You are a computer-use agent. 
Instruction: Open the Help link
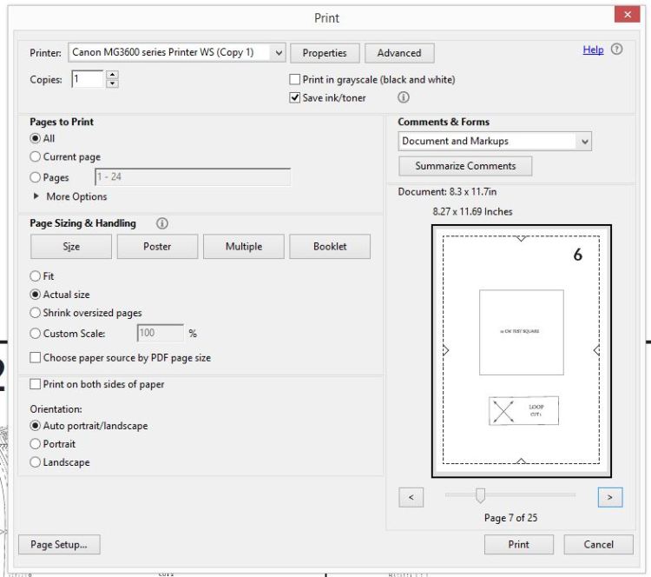point(593,50)
